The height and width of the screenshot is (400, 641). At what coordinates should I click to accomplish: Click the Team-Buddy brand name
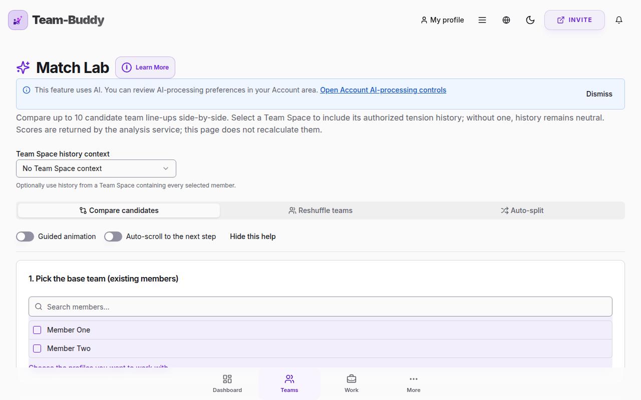point(68,20)
